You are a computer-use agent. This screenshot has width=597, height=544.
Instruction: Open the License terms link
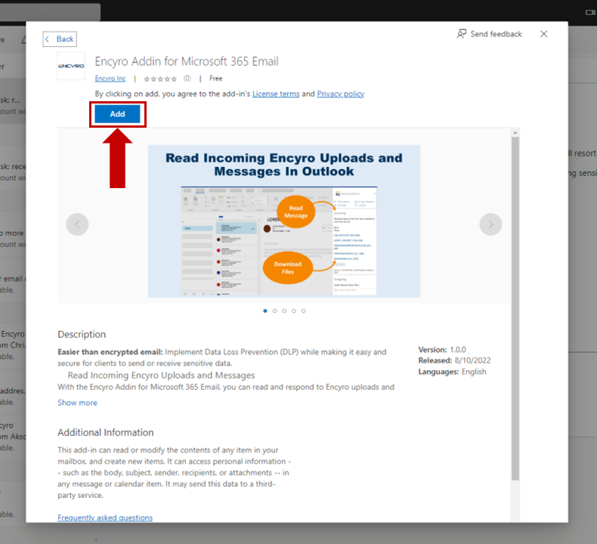point(276,94)
